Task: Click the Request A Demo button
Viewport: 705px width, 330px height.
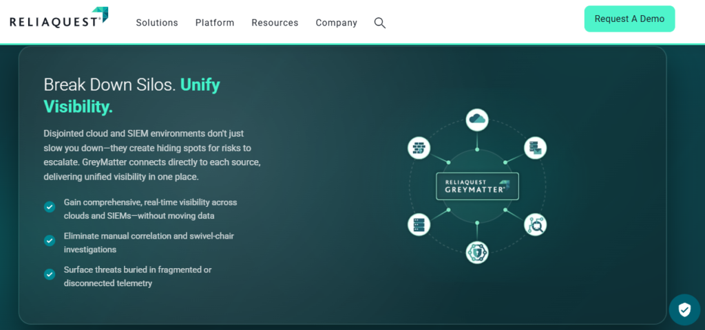Action: 629,19
